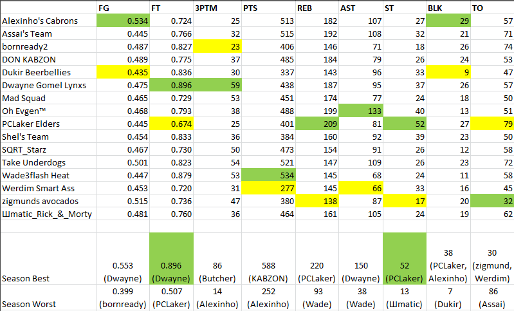Viewport: 514px width, 311px height.
Task: Click zigmunds avocados' green 32 TO cell
Action: (491, 201)
